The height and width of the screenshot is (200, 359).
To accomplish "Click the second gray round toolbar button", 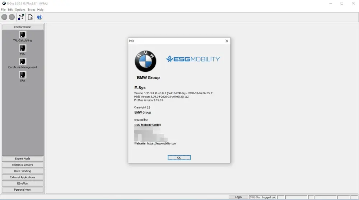I will coord(12,17).
